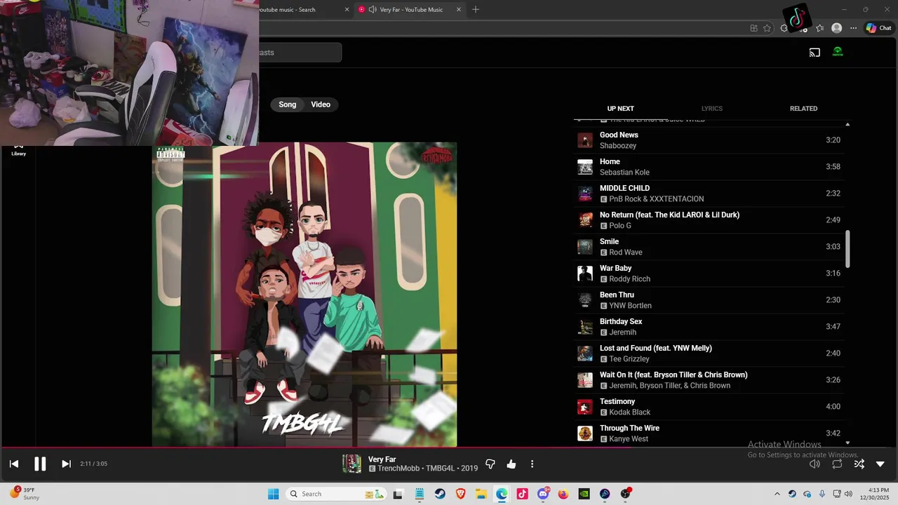Click the queue scroll-down arrow
Image resolution: width=898 pixels, height=505 pixels.
coord(847,443)
